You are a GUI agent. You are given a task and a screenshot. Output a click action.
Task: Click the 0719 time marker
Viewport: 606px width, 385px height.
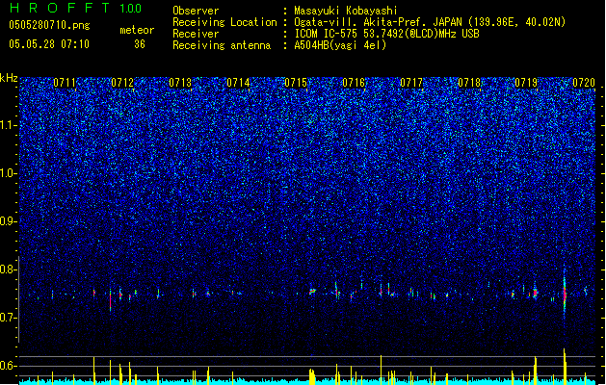(526, 83)
